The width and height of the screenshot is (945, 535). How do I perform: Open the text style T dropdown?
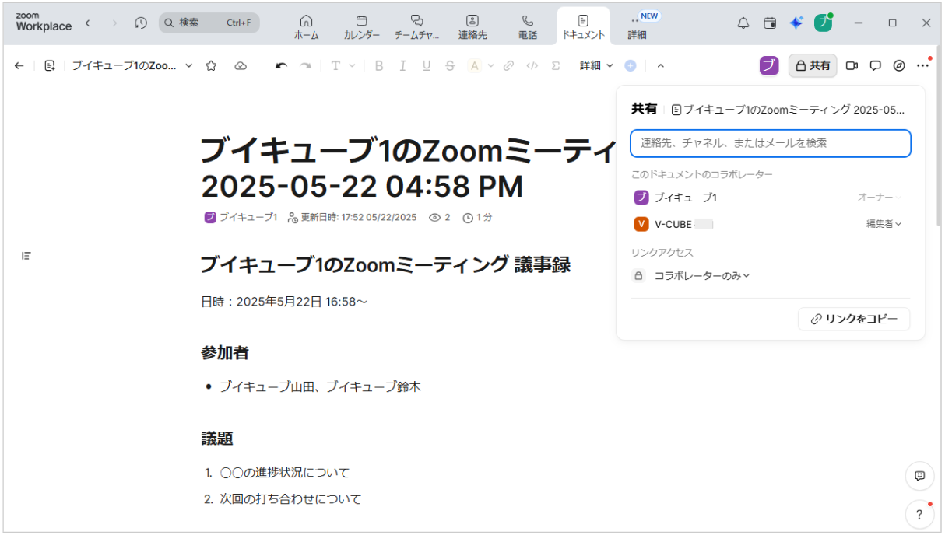(x=343, y=66)
